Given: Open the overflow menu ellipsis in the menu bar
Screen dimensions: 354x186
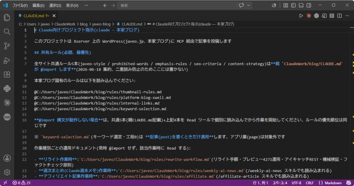Looking at the screenshot, I should (x=86, y=6).
